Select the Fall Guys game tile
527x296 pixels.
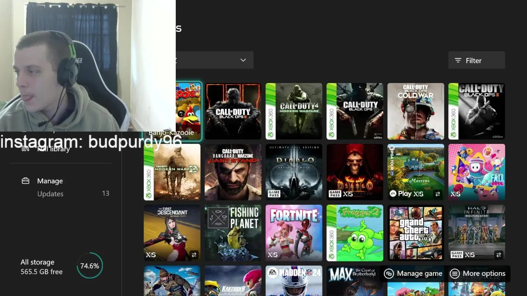click(x=477, y=172)
